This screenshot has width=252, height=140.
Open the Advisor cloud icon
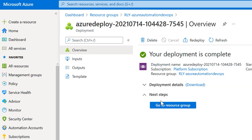click(x=4, y=101)
